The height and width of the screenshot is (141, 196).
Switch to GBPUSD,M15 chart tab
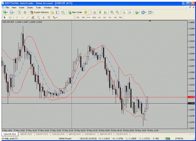click(x=75, y=134)
